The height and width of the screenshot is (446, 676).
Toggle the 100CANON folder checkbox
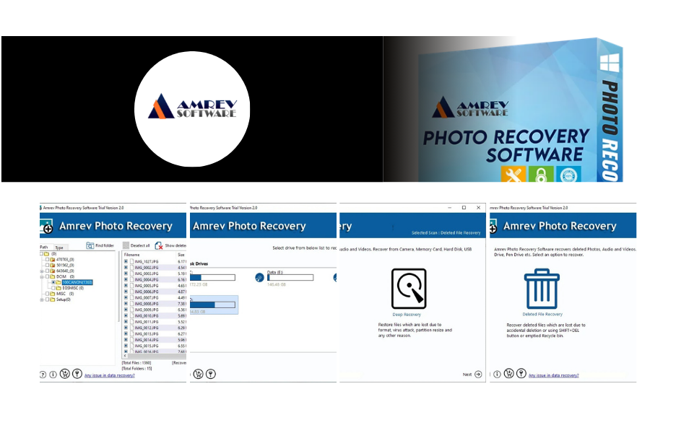coord(54,282)
